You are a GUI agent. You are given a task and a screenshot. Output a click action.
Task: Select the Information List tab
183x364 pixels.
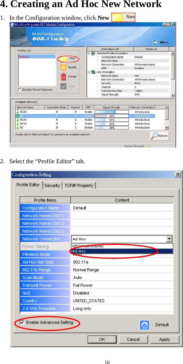[x=110, y=49]
